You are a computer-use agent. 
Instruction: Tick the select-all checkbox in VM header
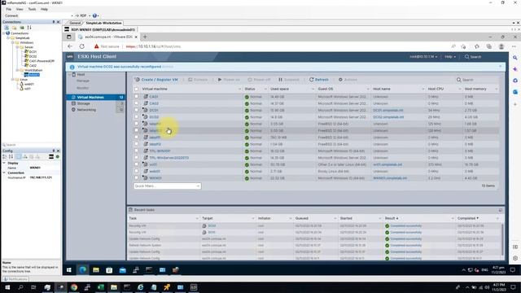point(136,89)
